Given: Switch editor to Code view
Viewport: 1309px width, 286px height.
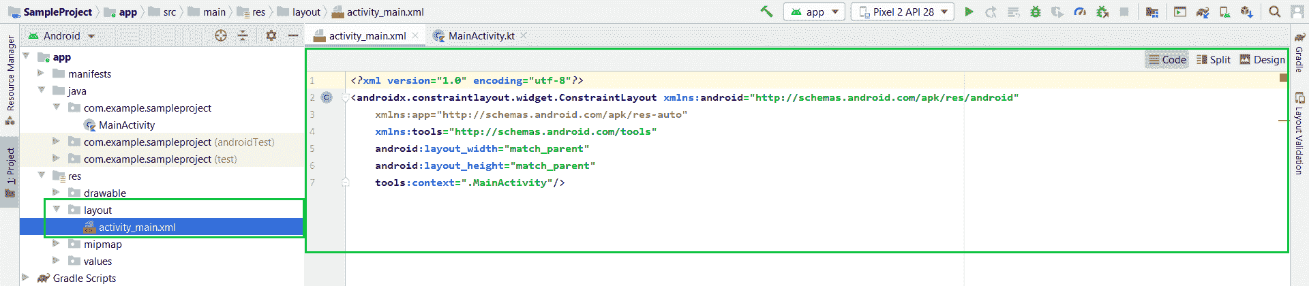Looking at the screenshot, I should click(1167, 60).
